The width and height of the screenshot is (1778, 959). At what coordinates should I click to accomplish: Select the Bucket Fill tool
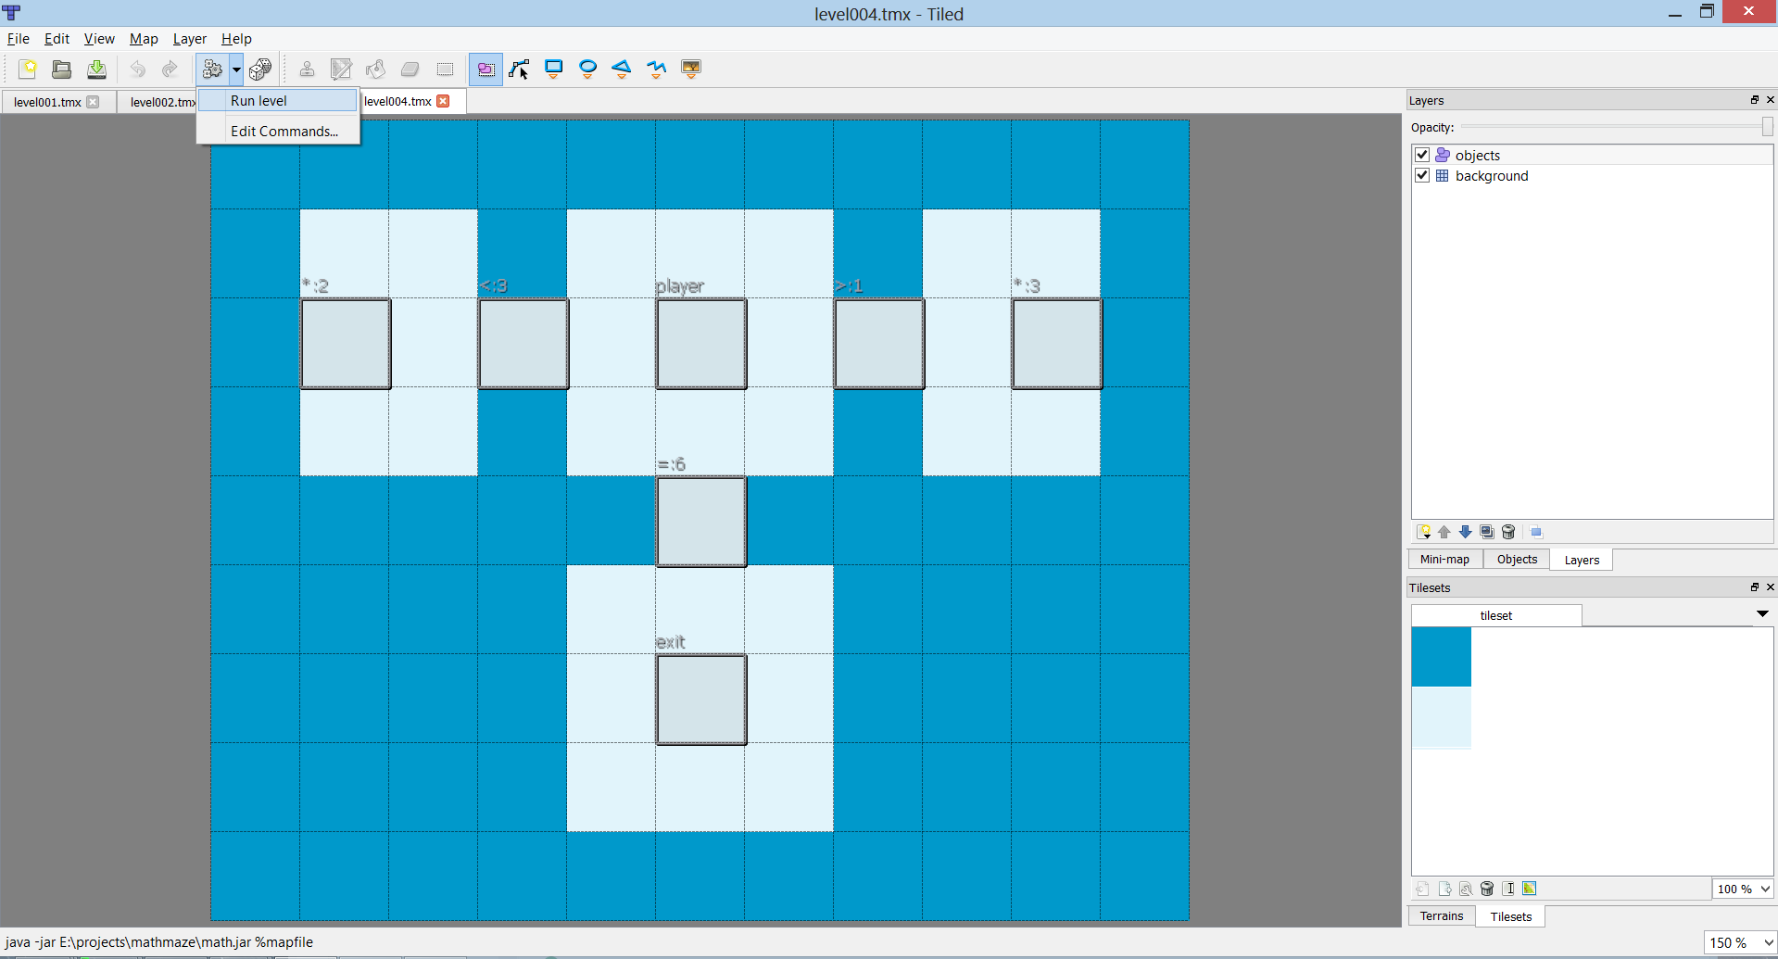375,69
